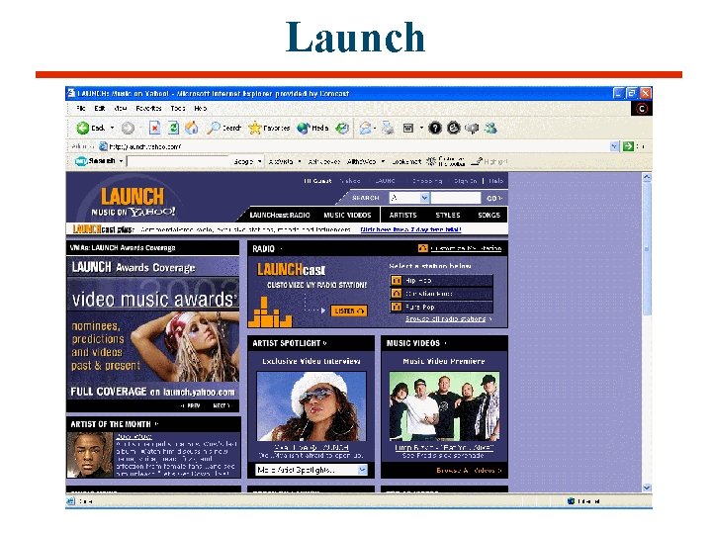
Task: Open the Back button history dropdown arrow
Action: point(112,128)
